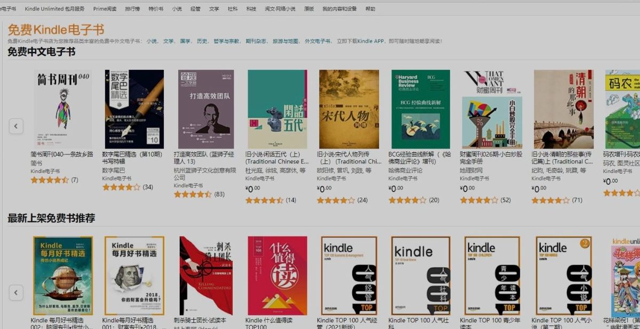Open the 刺杀骑士团长 book cover

[x=206, y=275]
